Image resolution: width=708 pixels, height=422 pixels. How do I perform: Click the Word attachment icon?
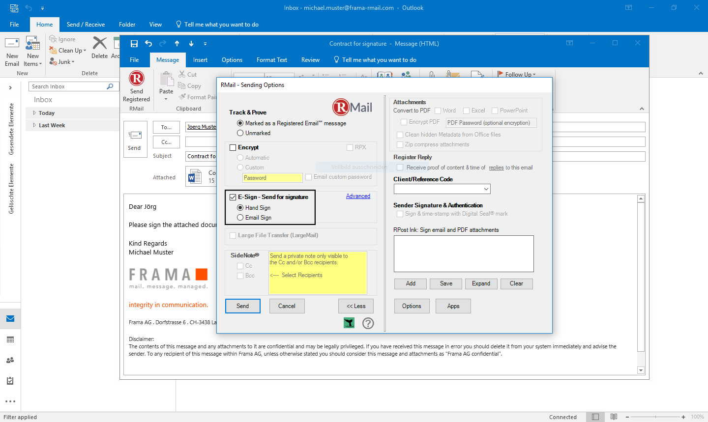click(x=195, y=176)
